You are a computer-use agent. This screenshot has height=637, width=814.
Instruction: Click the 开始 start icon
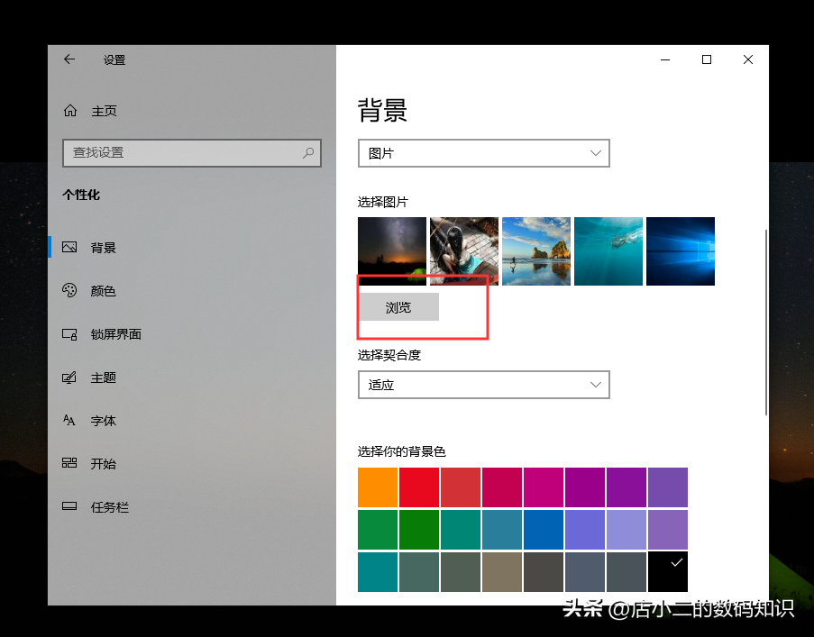(x=69, y=463)
